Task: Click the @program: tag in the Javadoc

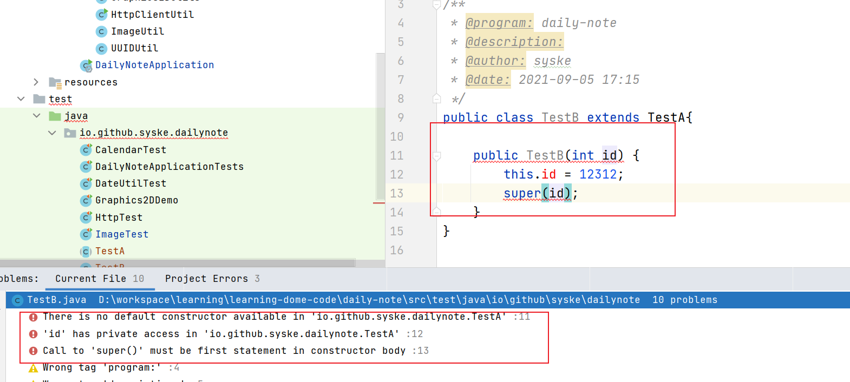Action: [x=499, y=23]
